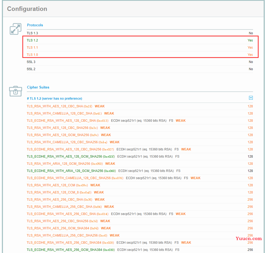This screenshot has width=265, height=253.
Task: Select TLS_RSA_WITH_CAMELLIA_128_CBC_SHA256 (0xba) cipher
Action: click(67, 142)
